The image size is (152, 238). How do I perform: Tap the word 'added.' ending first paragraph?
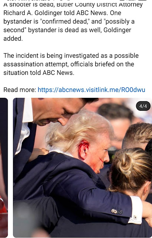(13, 39)
